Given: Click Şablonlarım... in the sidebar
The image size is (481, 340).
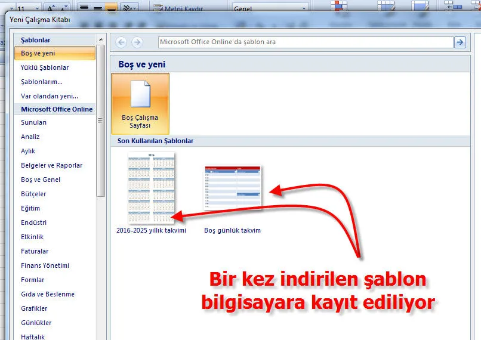Looking at the screenshot, I should pyautogui.click(x=42, y=82).
